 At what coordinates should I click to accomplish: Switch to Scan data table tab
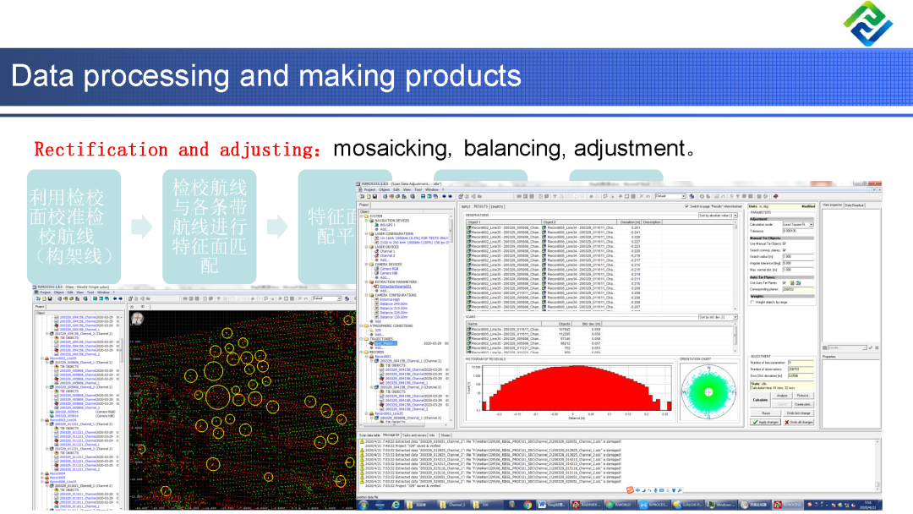(x=369, y=435)
